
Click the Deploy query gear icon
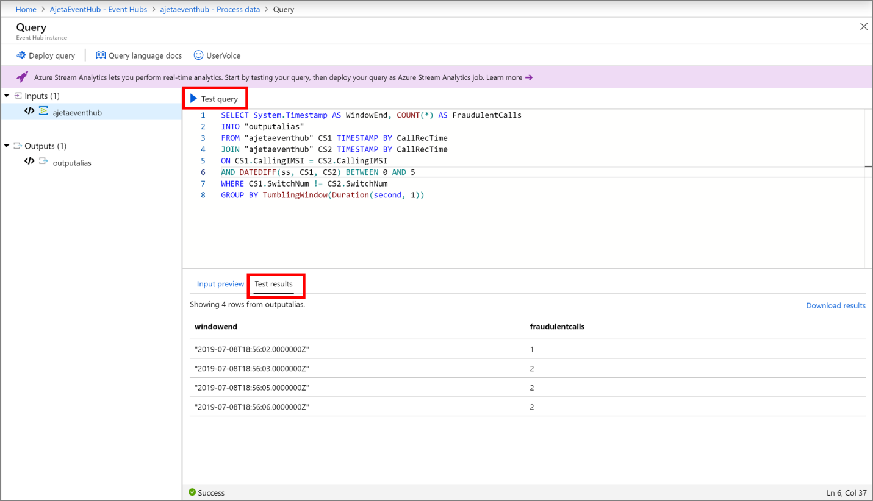point(21,55)
